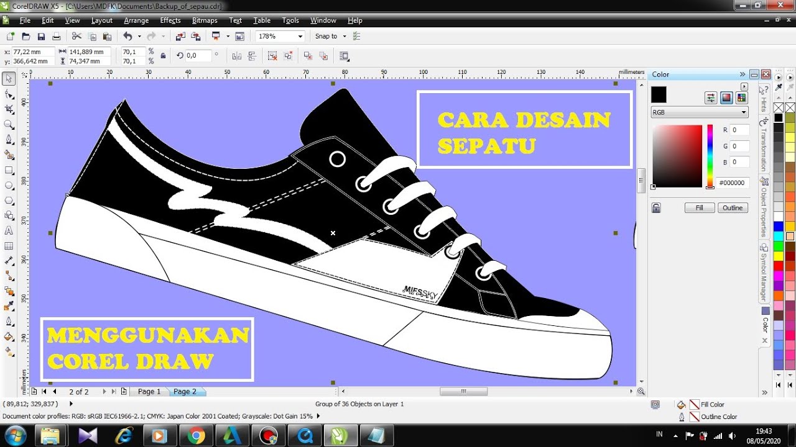Select the Rectangle tool
796x447 pixels.
click(9, 170)
